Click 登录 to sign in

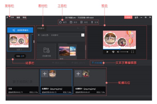click(136, 17)
